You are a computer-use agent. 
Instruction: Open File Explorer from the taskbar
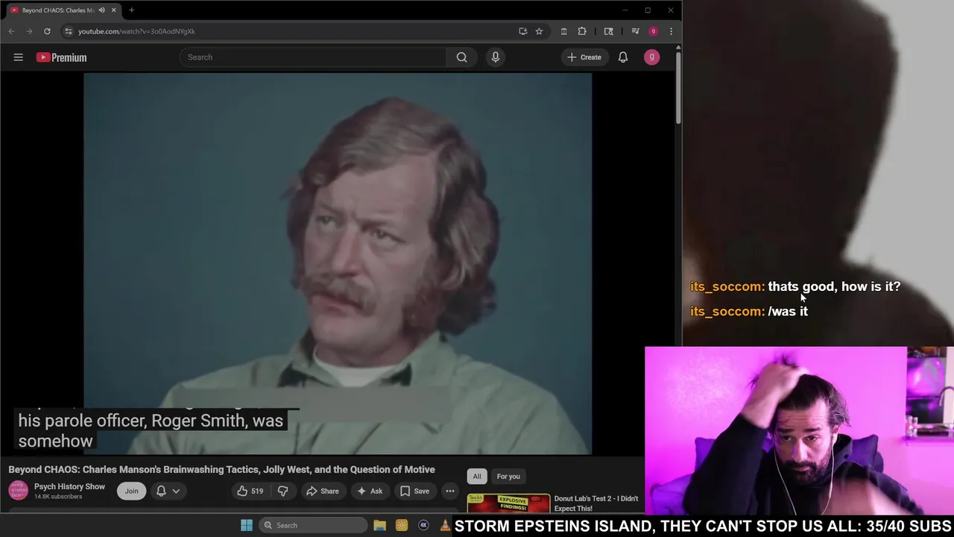[379, 525]
